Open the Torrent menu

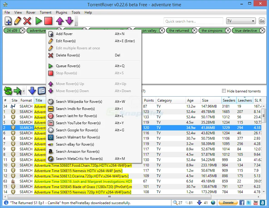46,12
